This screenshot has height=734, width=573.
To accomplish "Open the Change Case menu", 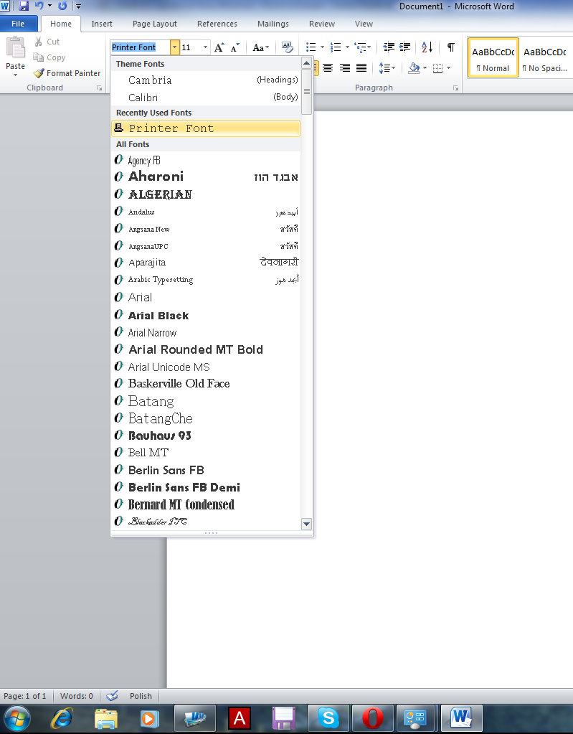I will 260,47.
